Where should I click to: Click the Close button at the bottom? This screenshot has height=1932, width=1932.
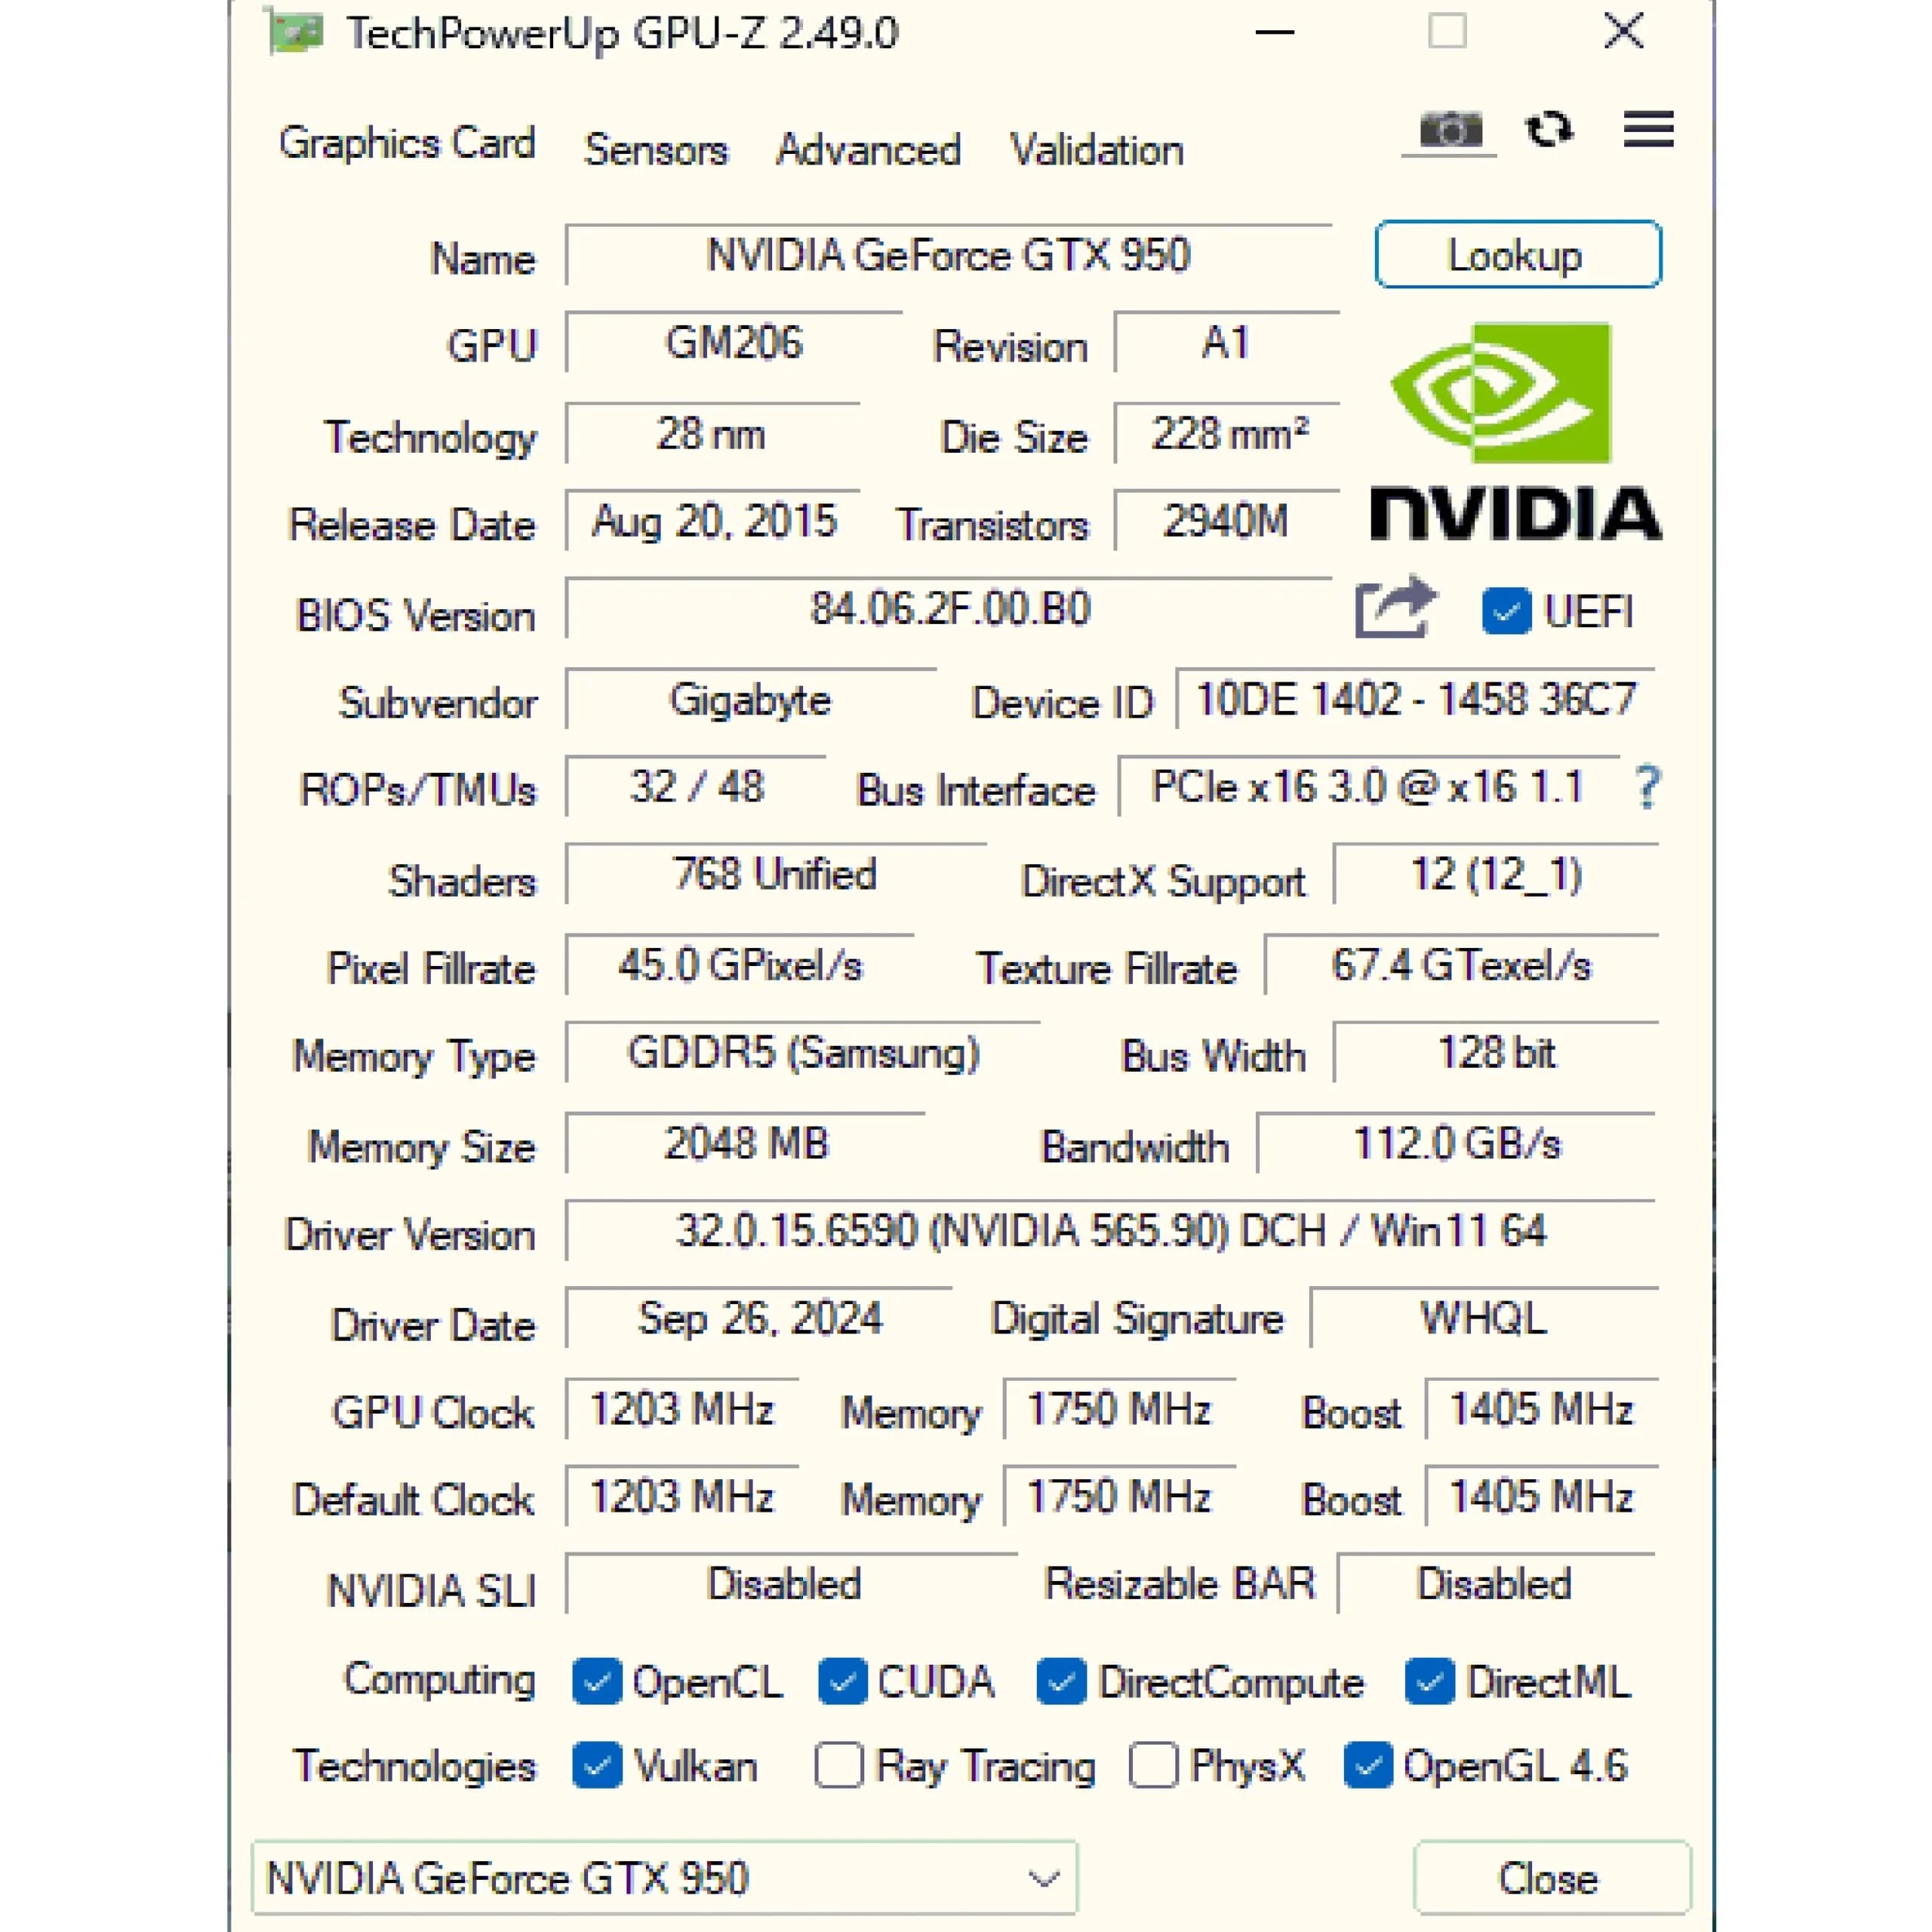pos(1551,1878)
